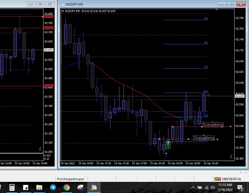Click the white 82.609 price tag in left chart
Screen dimensions: 249x193
coord(49,50)
